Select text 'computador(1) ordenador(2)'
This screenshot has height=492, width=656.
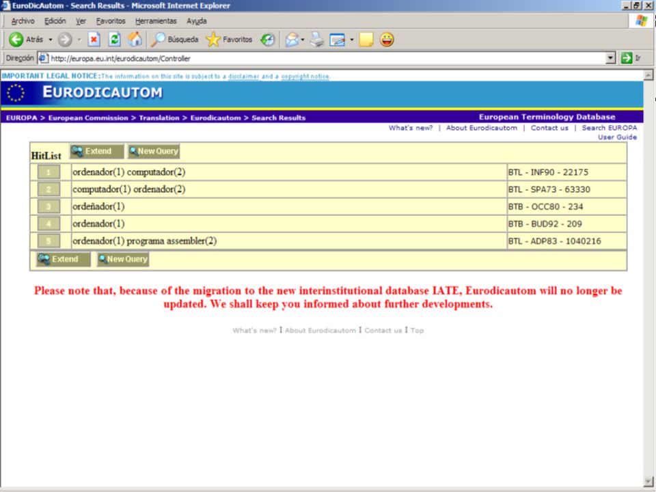129,189
